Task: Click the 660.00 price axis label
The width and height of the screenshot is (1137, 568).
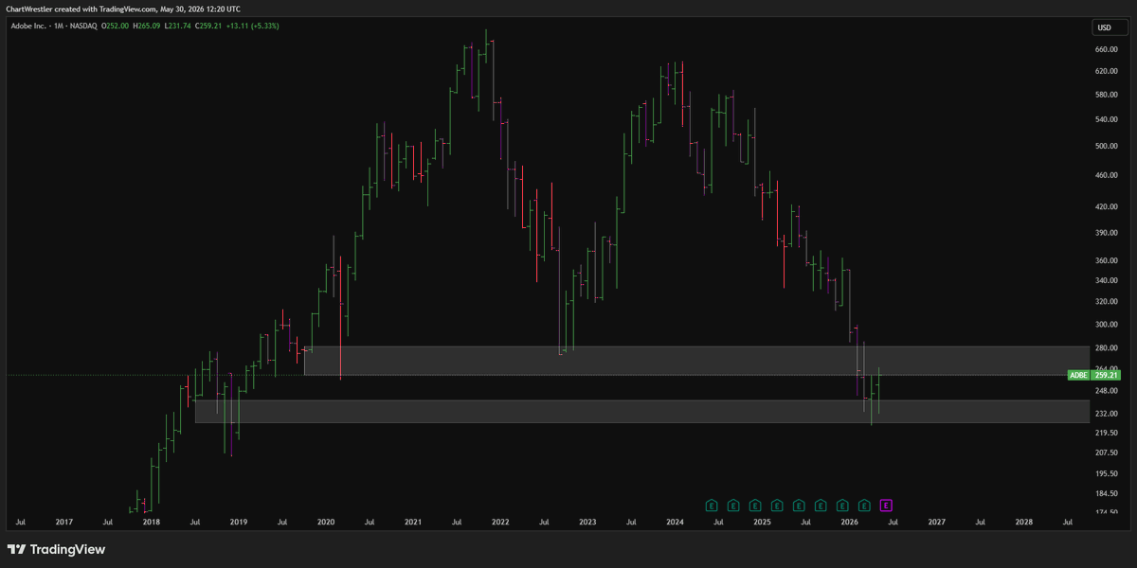Action: [1108, 49]
